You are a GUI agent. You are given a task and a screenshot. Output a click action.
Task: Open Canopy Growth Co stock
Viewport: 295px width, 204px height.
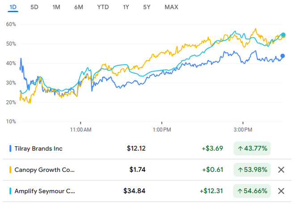click(x=45, y=170)
